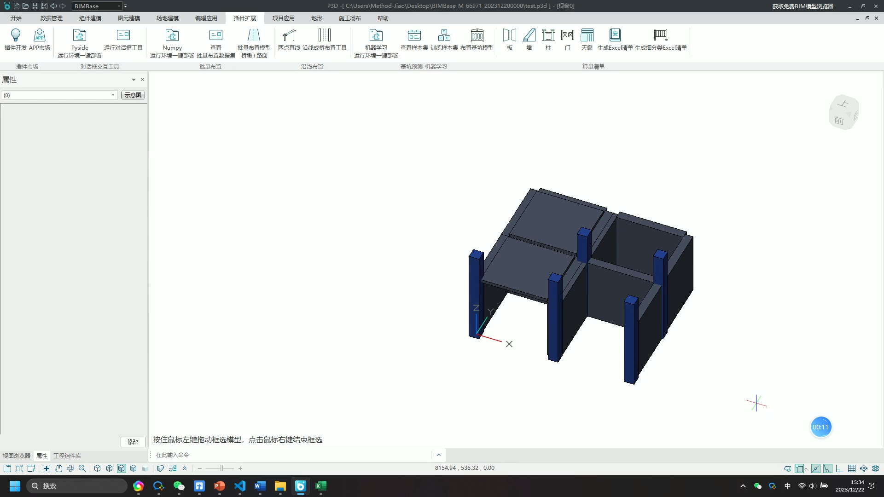The width and height of the screenshot is (884, 497).
Task: Switch to the 场地建模 ribbon tab
Action: pyautogui.click(x=167, y=18)
